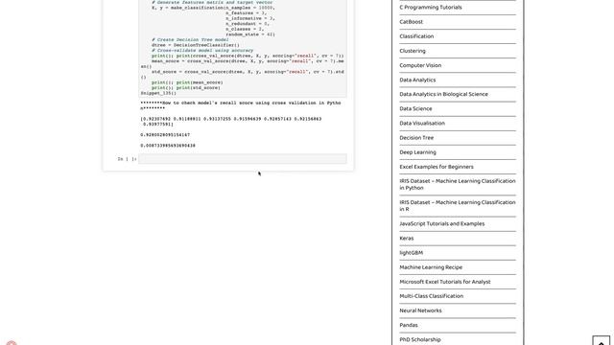This screenshot has width=614, height=345.
Task: Open the Keras category link
Action: tap(407, 239)
